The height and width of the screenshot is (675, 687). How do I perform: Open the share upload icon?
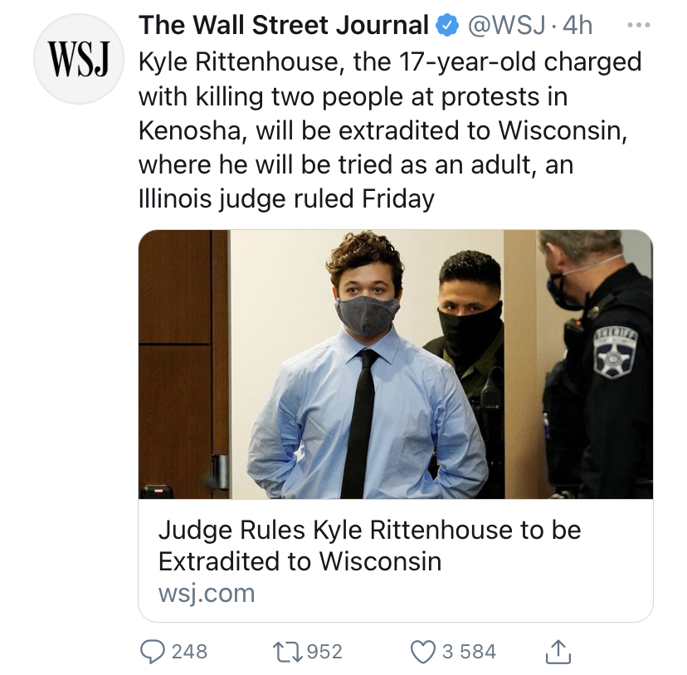click(x=558, y=651)
